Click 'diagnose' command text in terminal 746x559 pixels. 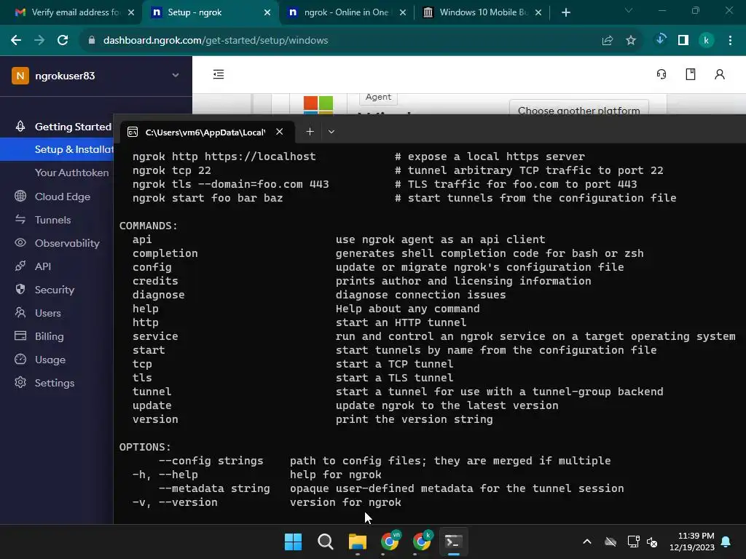[x=158, y=295]
